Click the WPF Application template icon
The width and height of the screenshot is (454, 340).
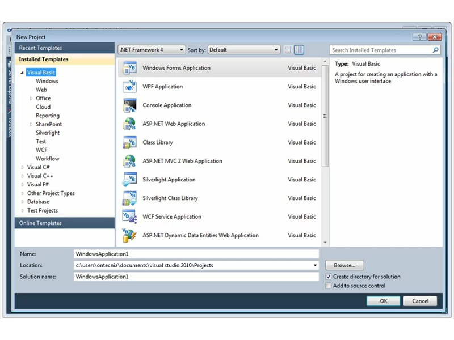(129, 87)
